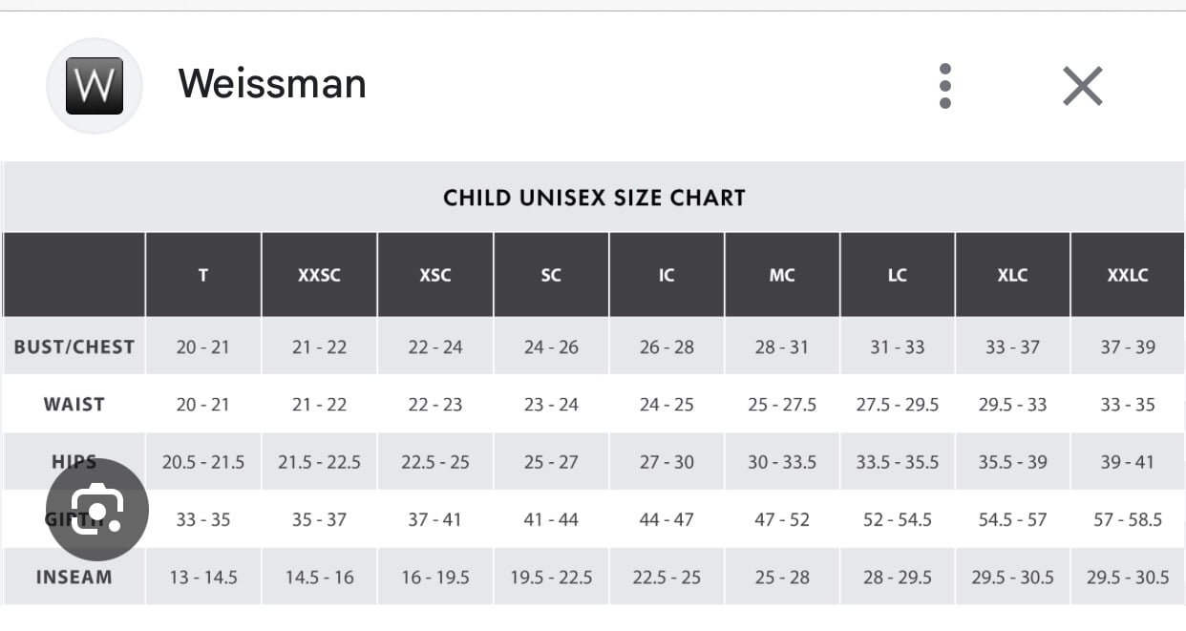Screen dimensions: 1186x631
Task: Select the T size column header
Action: pyautogui.click(x=203, y=275)
